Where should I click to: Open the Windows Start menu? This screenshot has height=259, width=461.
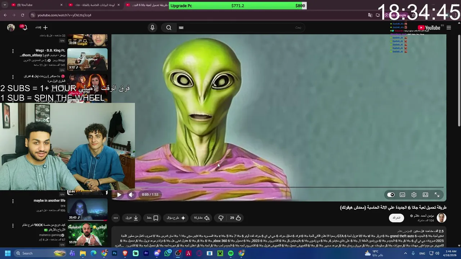pos(8,253)
